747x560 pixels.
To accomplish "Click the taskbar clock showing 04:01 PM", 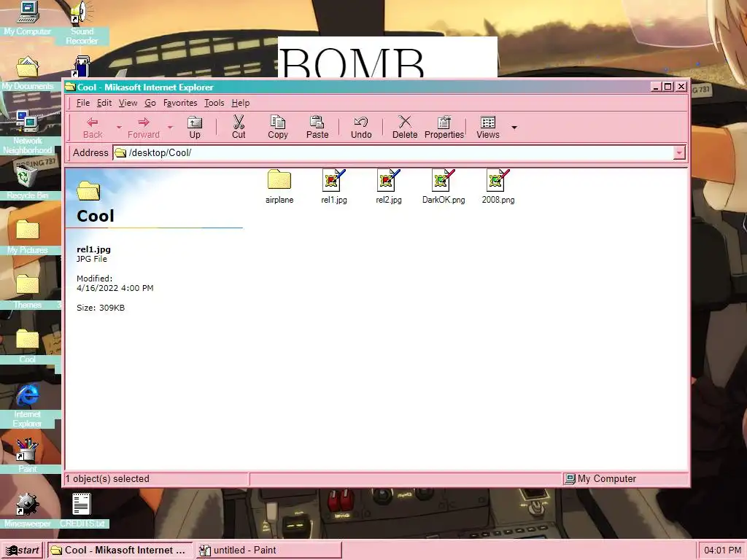I will (722, 550).
